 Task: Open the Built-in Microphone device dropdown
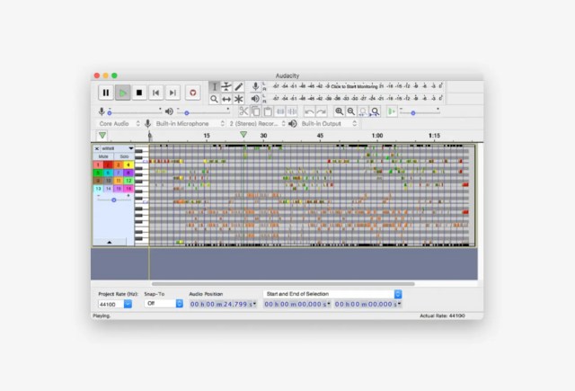point(190,124)
